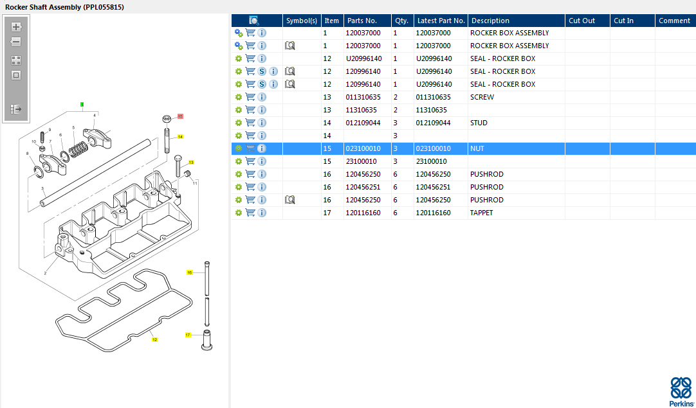
Task: Click the list export arrow icon
Action: pyautogui.click(x=16, y=109)
